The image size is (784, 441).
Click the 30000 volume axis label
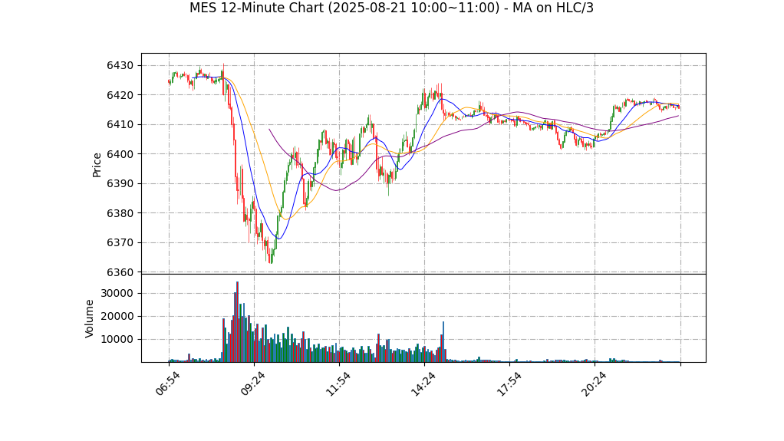pyautogui.click(x=117, y=293)
